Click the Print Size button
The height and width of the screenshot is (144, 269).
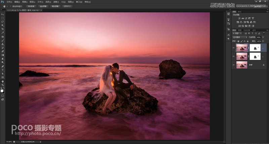coord(68,6)
